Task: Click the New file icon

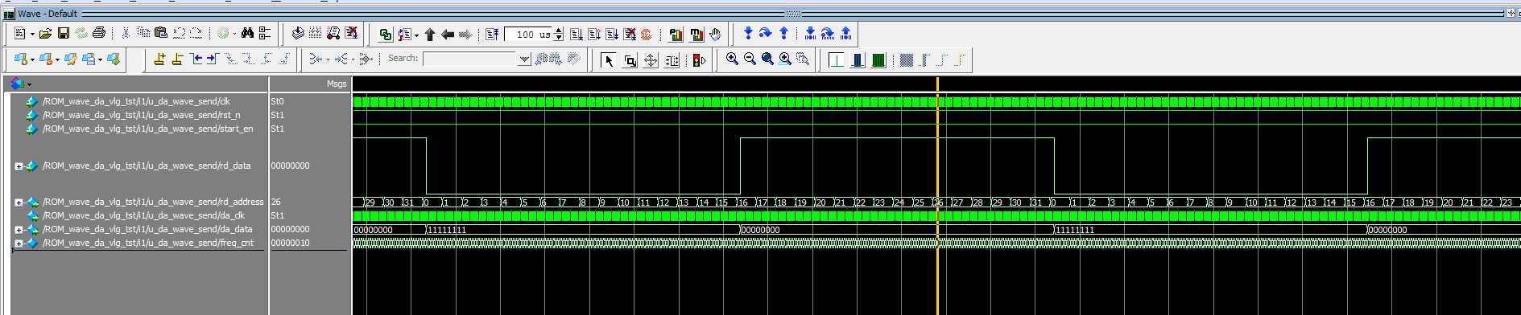Action: click(20, 34)
